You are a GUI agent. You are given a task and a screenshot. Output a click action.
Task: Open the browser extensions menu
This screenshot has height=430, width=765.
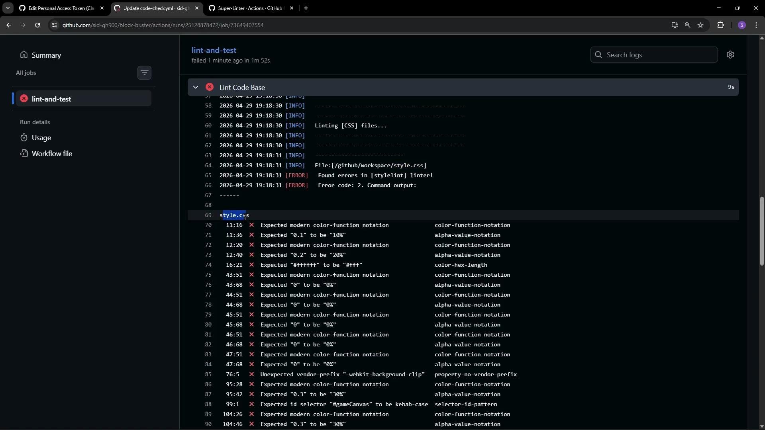tap(720, 25)
